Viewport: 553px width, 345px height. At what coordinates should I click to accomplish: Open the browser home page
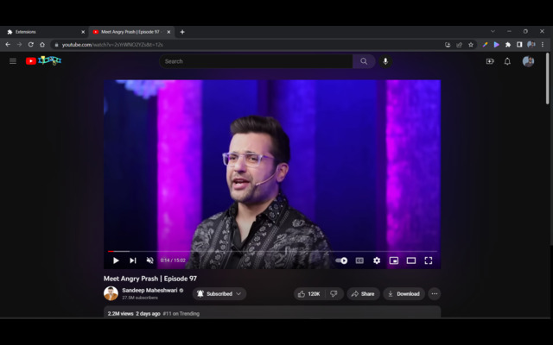point(42,45)
